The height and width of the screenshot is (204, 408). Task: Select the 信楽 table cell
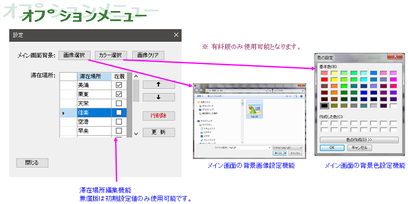(94, 112)
